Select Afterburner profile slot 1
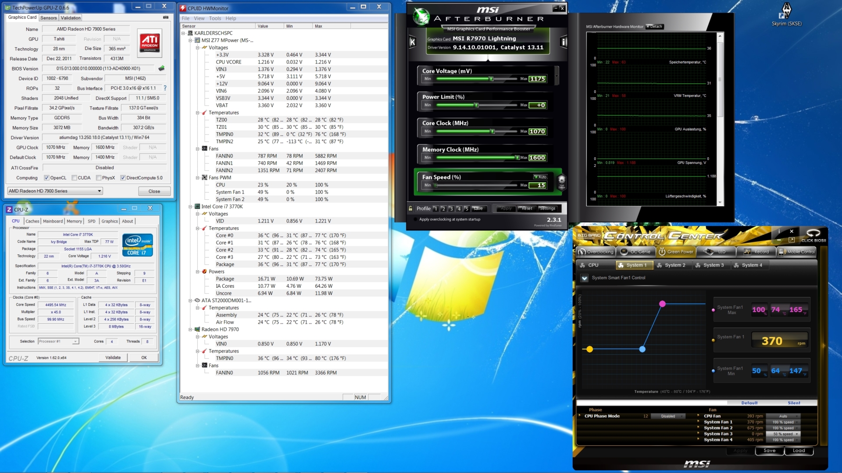The image size is (842, 473). [435, 209]
